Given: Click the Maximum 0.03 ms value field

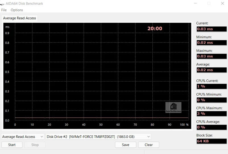Looking at the screenshot, I should click(212, 56).
